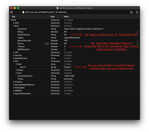149x132 pixels.
Task: Select the XMPDetection key
Action: coord(24,49)
